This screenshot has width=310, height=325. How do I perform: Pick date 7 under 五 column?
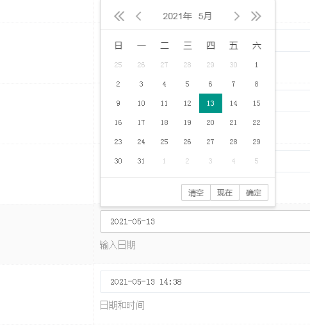233,84
